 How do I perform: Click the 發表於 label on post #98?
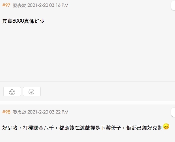click(19, 112)
